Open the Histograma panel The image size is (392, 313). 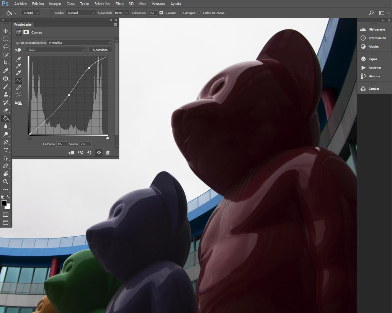click(x=373, y=29)
